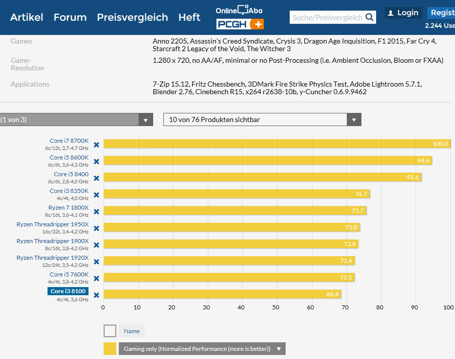Remove Core i5 7600K with its X icon

97,278
